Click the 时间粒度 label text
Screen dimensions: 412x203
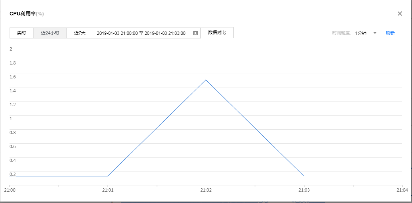click(x=341, y=33)
